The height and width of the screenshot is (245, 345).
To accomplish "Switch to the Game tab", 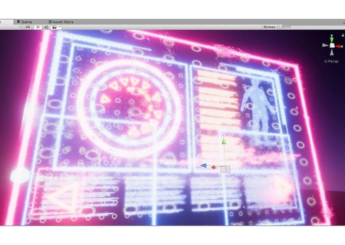I will [25, 22].
